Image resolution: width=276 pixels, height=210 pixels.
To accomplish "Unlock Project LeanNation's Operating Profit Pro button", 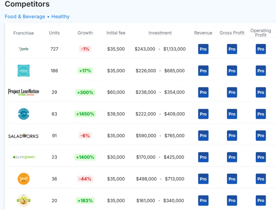I will click(x=261, y=92).
